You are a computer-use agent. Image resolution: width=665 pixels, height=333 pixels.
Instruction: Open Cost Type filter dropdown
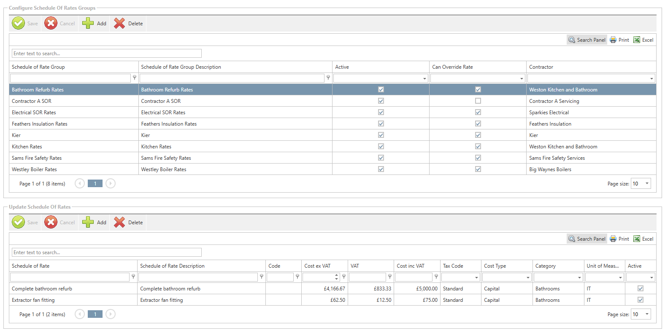(x=528, y=277)
